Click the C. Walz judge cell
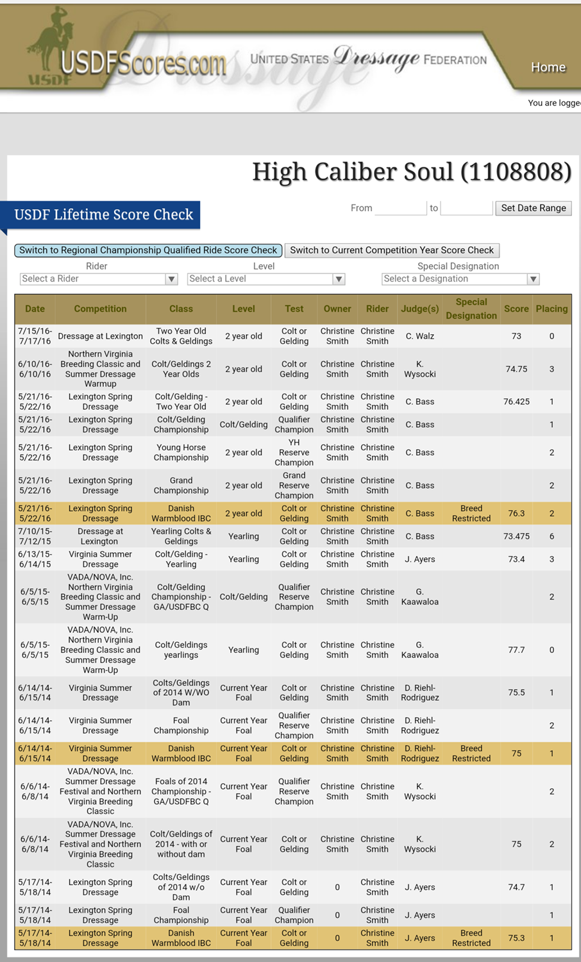Screen dimensions: 581x962 click(x=420, y=336)
